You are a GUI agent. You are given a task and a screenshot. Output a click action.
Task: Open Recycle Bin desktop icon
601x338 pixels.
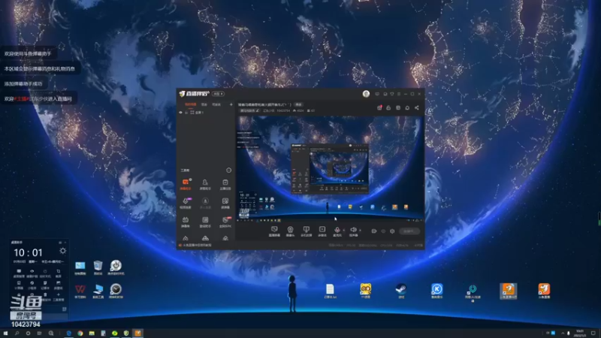click(x=98, y=267)
